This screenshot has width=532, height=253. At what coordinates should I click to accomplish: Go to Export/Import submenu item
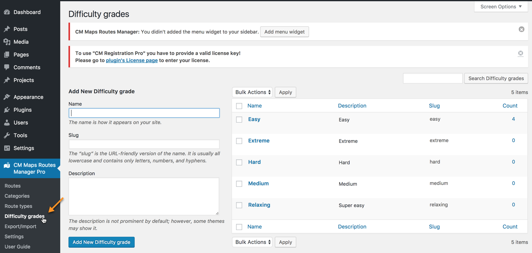click(x=20, y=226)
